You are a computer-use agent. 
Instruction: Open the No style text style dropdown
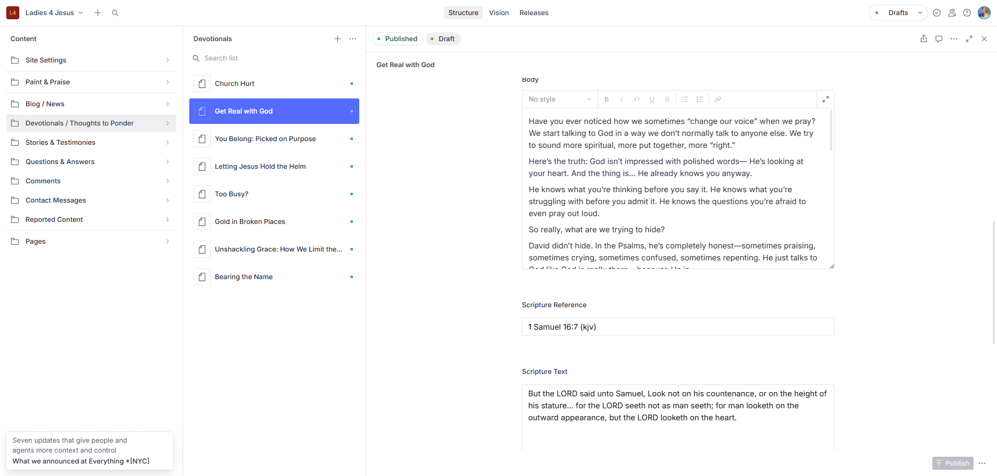click(560, 99)
